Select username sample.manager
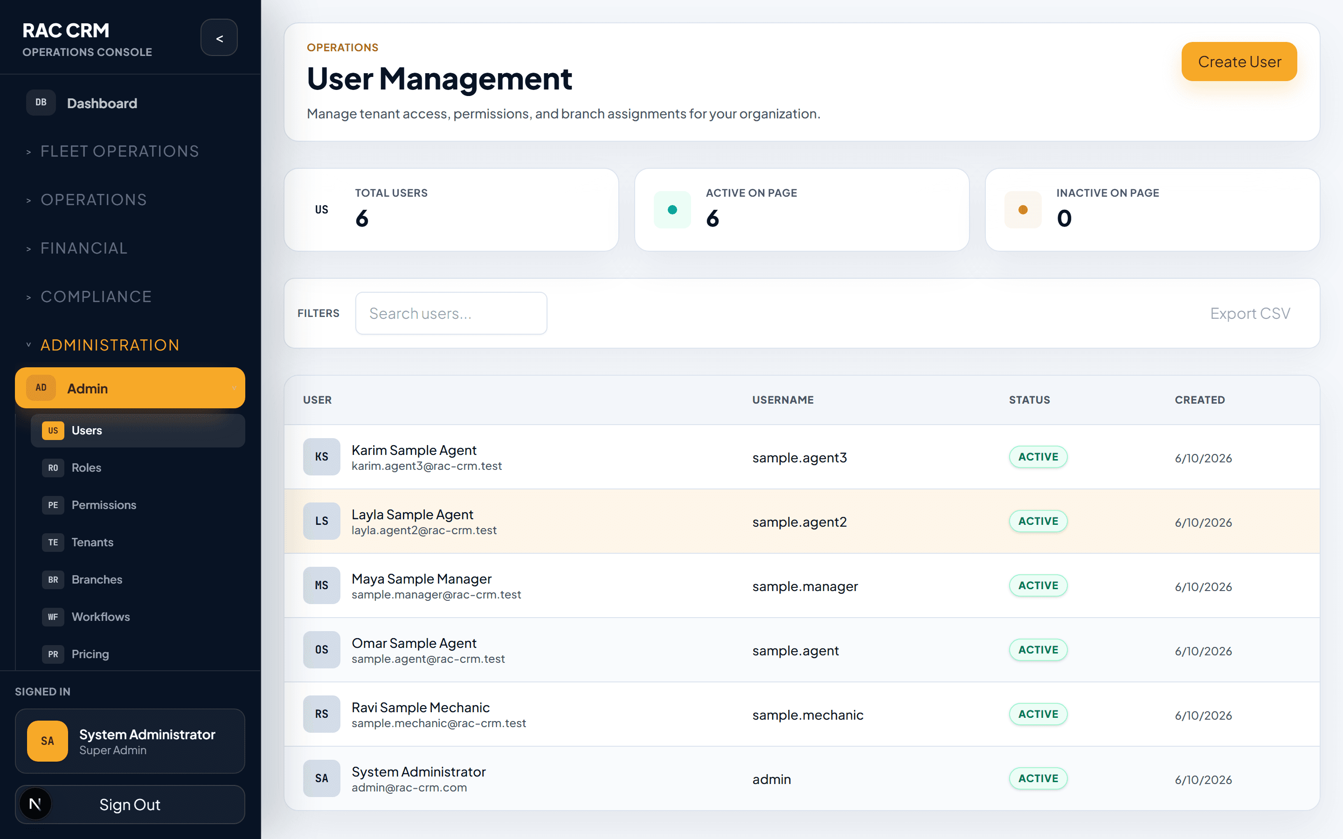Screen dimensions: 1343x839 click(805, 586)
